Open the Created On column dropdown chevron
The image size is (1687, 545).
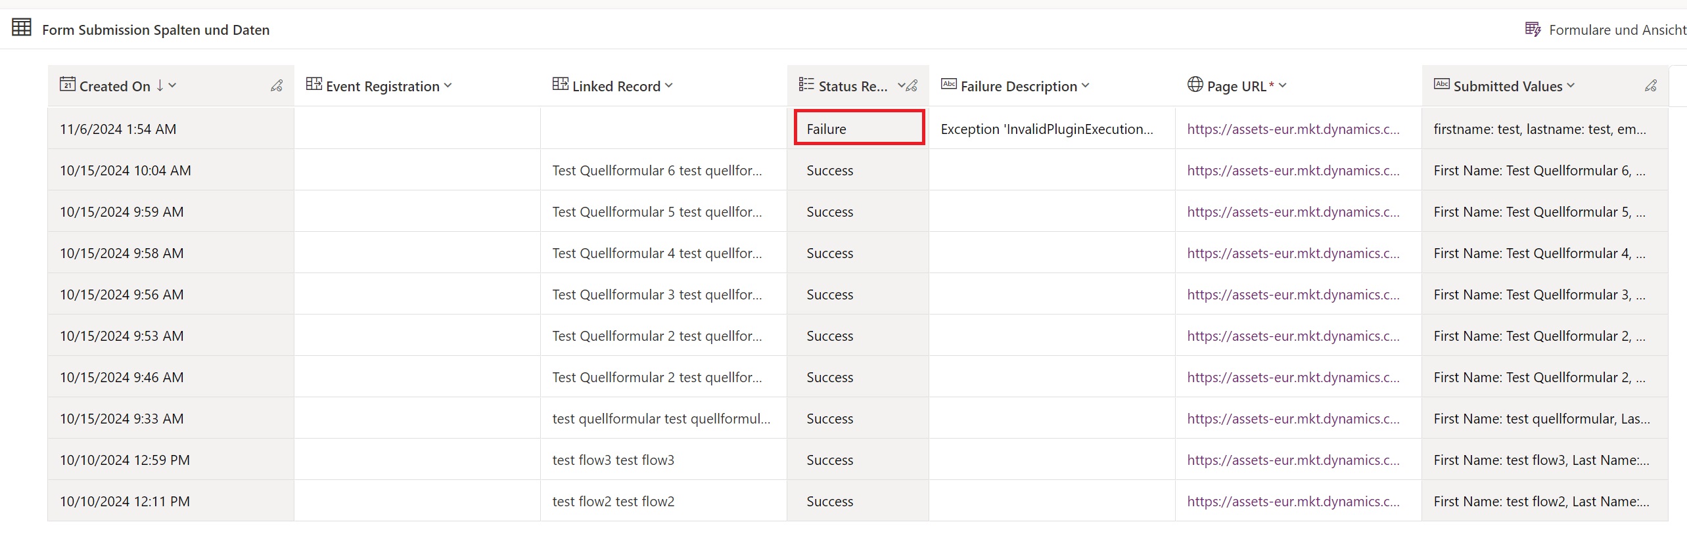pyautogui.click(x=172, y=85)
